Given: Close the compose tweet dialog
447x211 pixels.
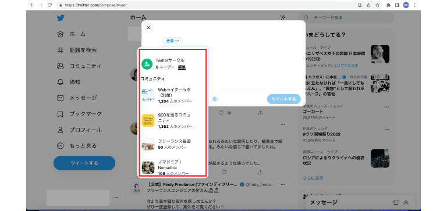Looking at the screenshot, I should point(148,28).
